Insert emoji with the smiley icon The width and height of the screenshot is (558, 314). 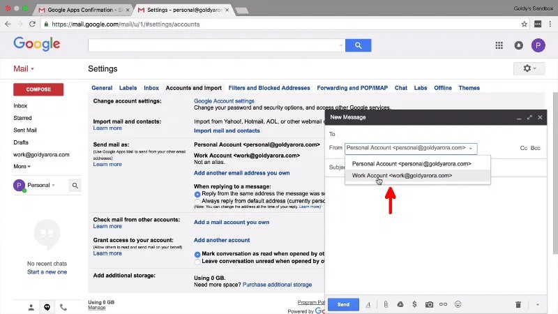[x=458, y=305]
